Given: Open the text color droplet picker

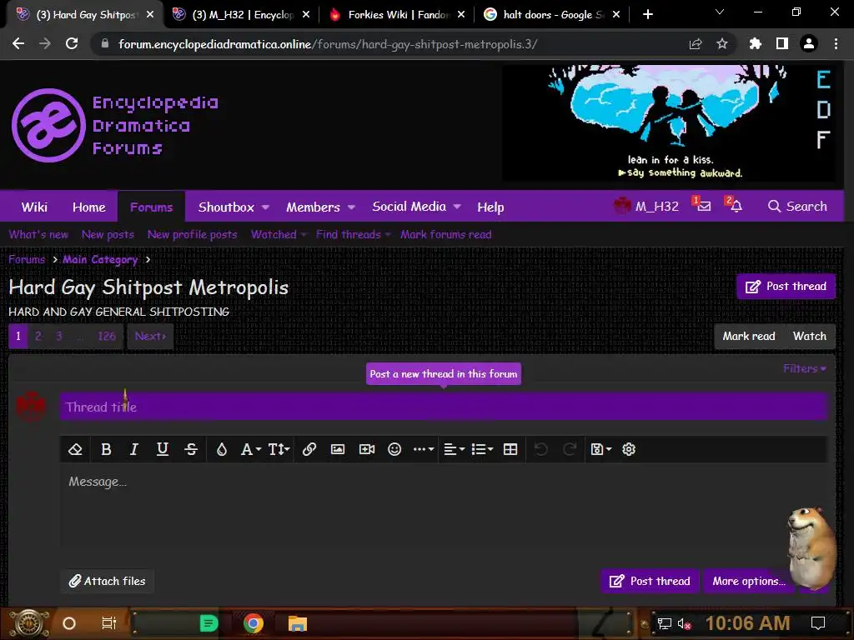Looking at the screenshot, I should click(x=221, y=449).
